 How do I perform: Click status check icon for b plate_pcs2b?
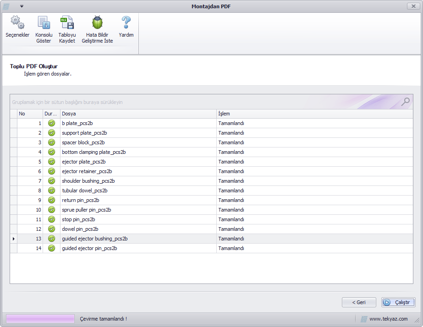click(51, 123)
